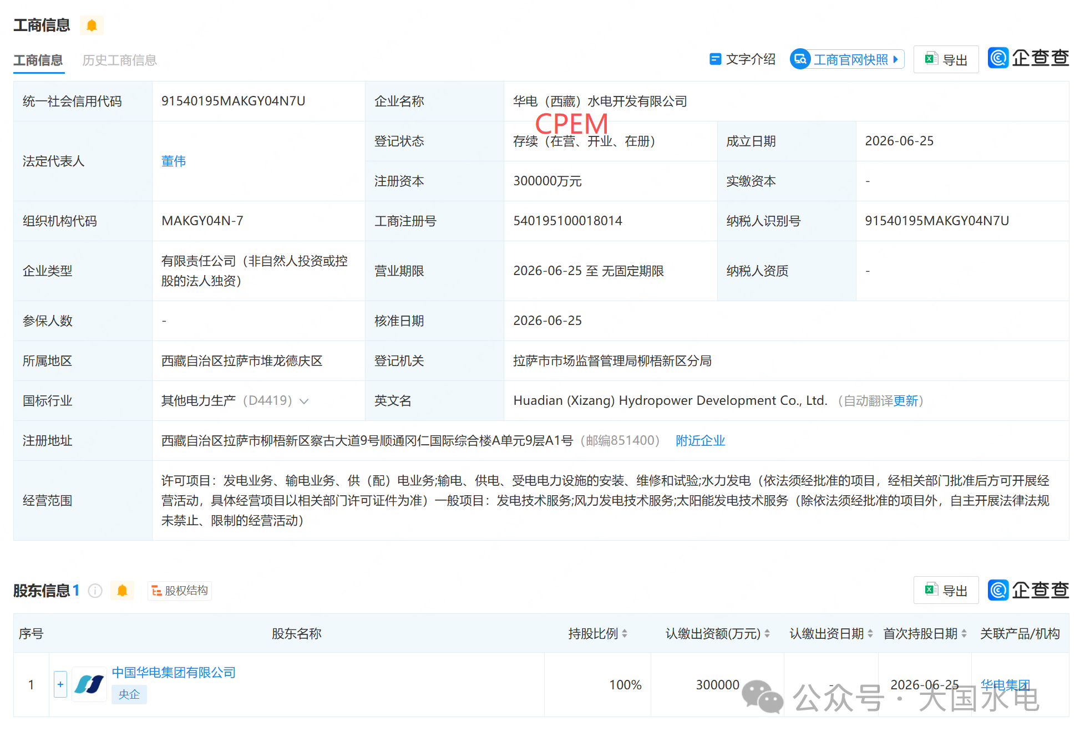This screenshot has height=742, width=1075.
Task: Click tree icon in 股权结构 button
Action: 156,591
